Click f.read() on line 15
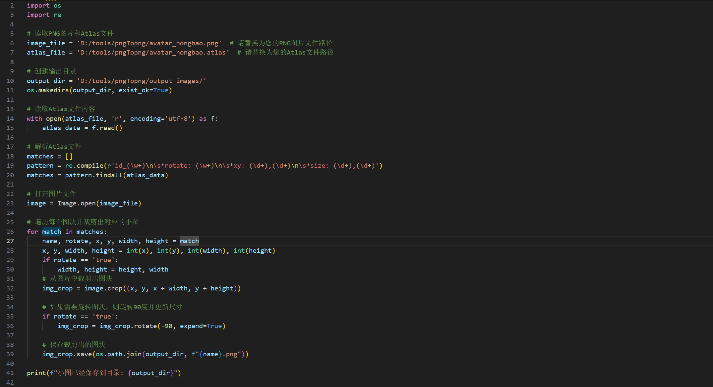The height and width of the screenshot is (387, 713). (107, 128)
